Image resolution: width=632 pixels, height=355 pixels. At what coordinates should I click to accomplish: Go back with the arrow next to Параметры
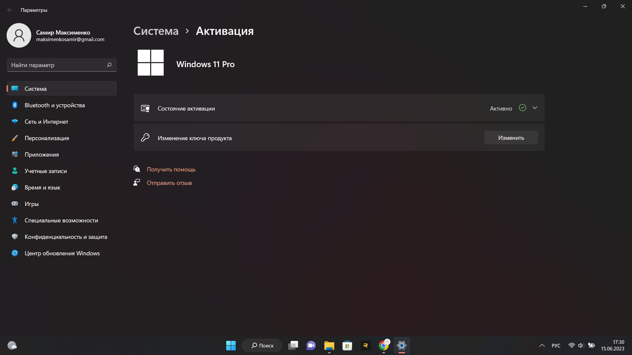(x=10, y=10)
